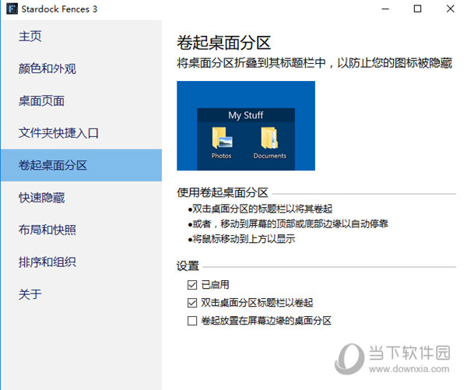This screenshot has height=390, width=467.
Task: Click the text 将鼠标移动到上方以显示
Action: pos(244,239)
